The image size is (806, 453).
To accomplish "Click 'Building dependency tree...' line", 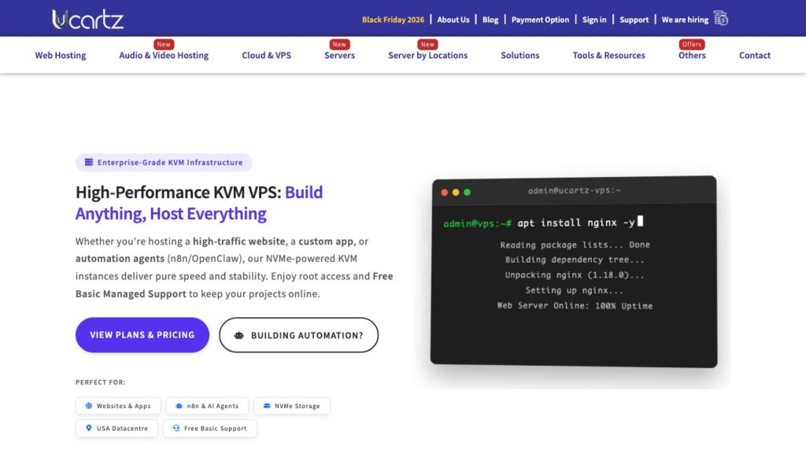I will tap(575, 260).
